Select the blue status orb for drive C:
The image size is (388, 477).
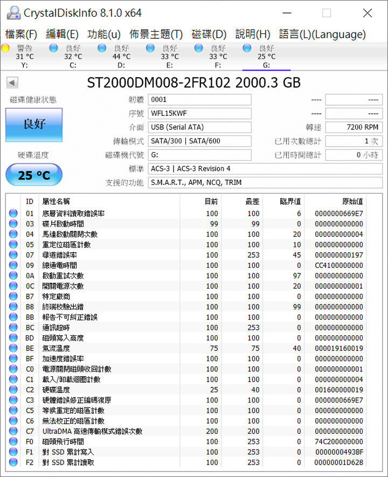[53, 48]
